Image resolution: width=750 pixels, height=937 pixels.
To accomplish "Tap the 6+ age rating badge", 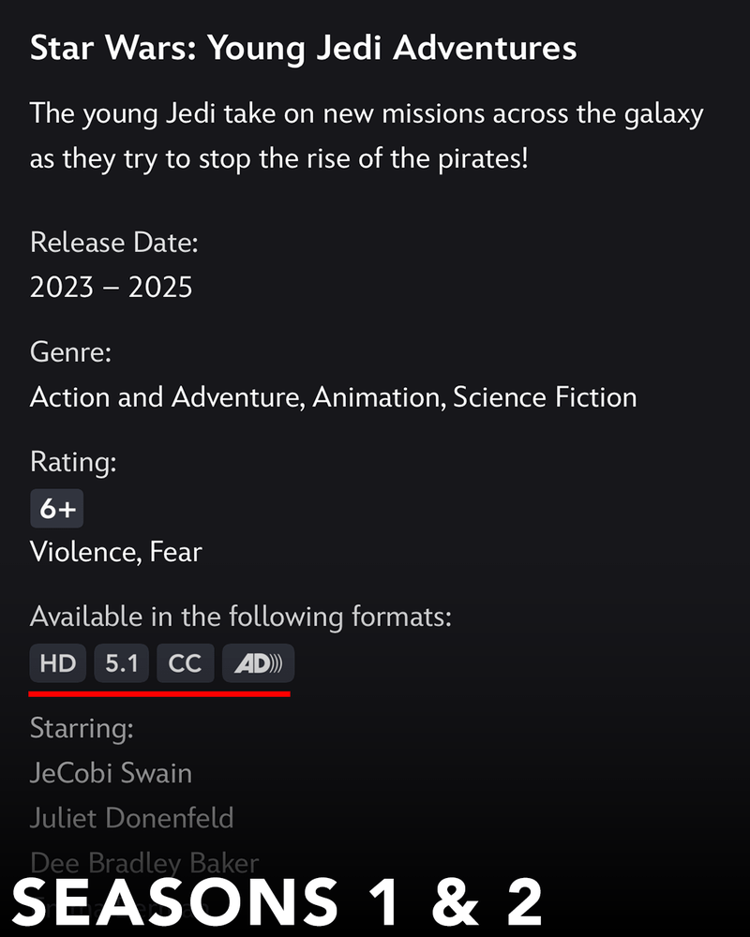I will point(57,510).
